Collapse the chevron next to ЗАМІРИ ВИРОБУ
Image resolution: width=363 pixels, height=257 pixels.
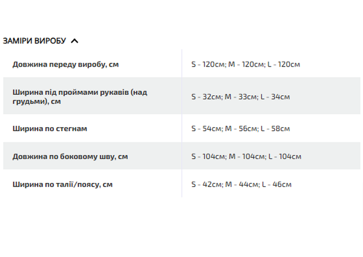coord(75,41)
